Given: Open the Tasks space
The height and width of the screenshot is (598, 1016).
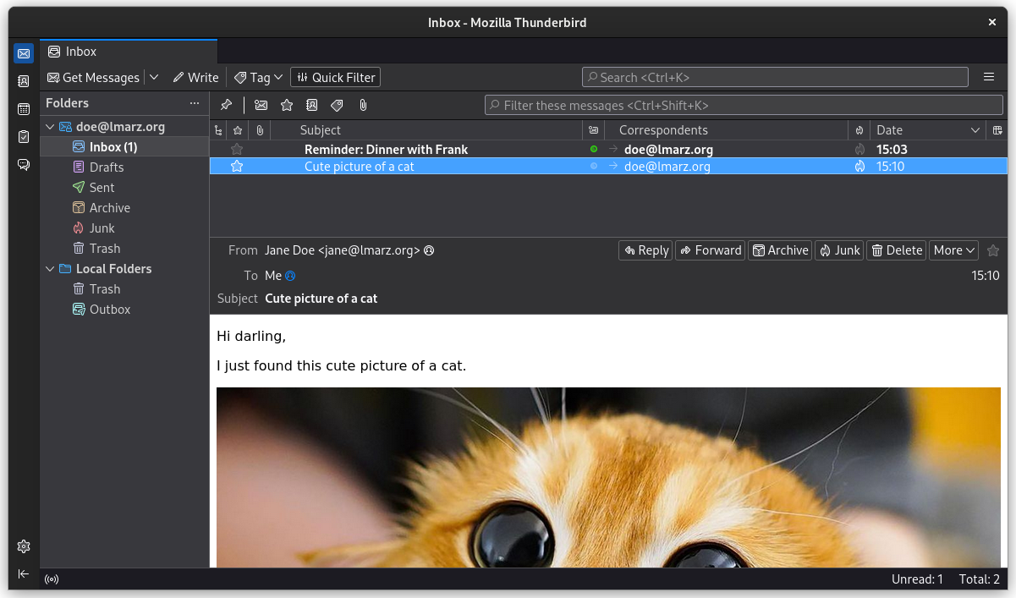Looking at the screenshot, I should point(24,137).
